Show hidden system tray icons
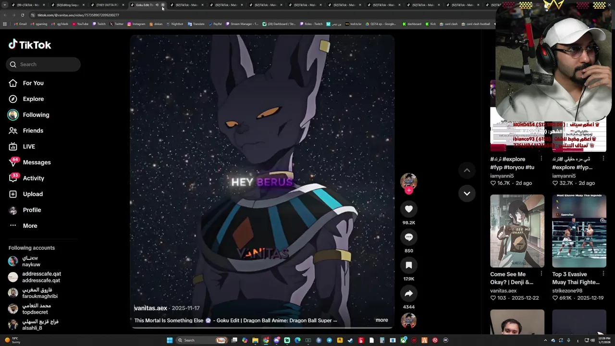The height and width of the screenshot is (346, 615). [545, 340]
